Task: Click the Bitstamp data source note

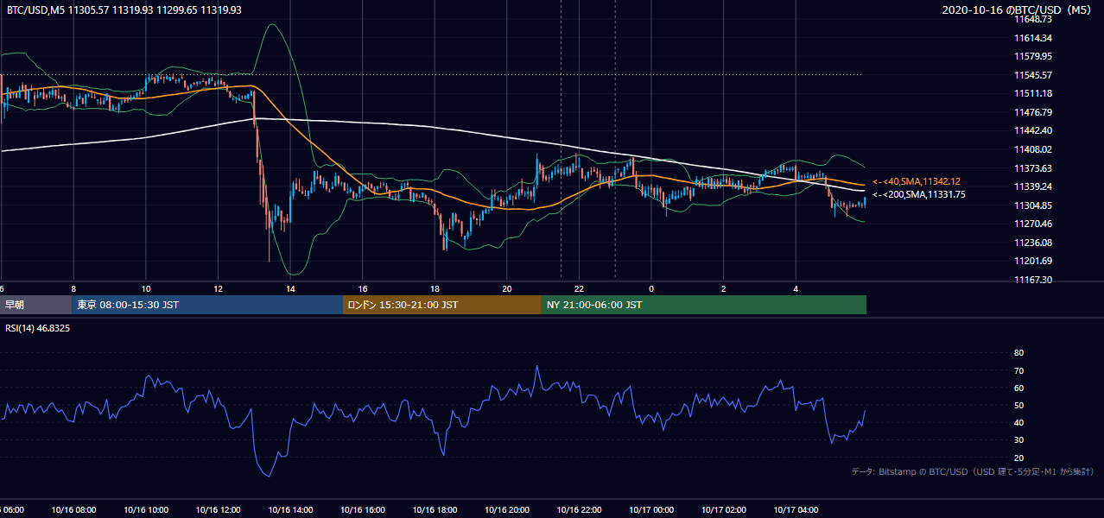Action: point(973,471)
